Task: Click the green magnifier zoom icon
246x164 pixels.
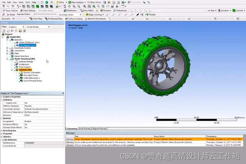Action: [x=94, y=7]
